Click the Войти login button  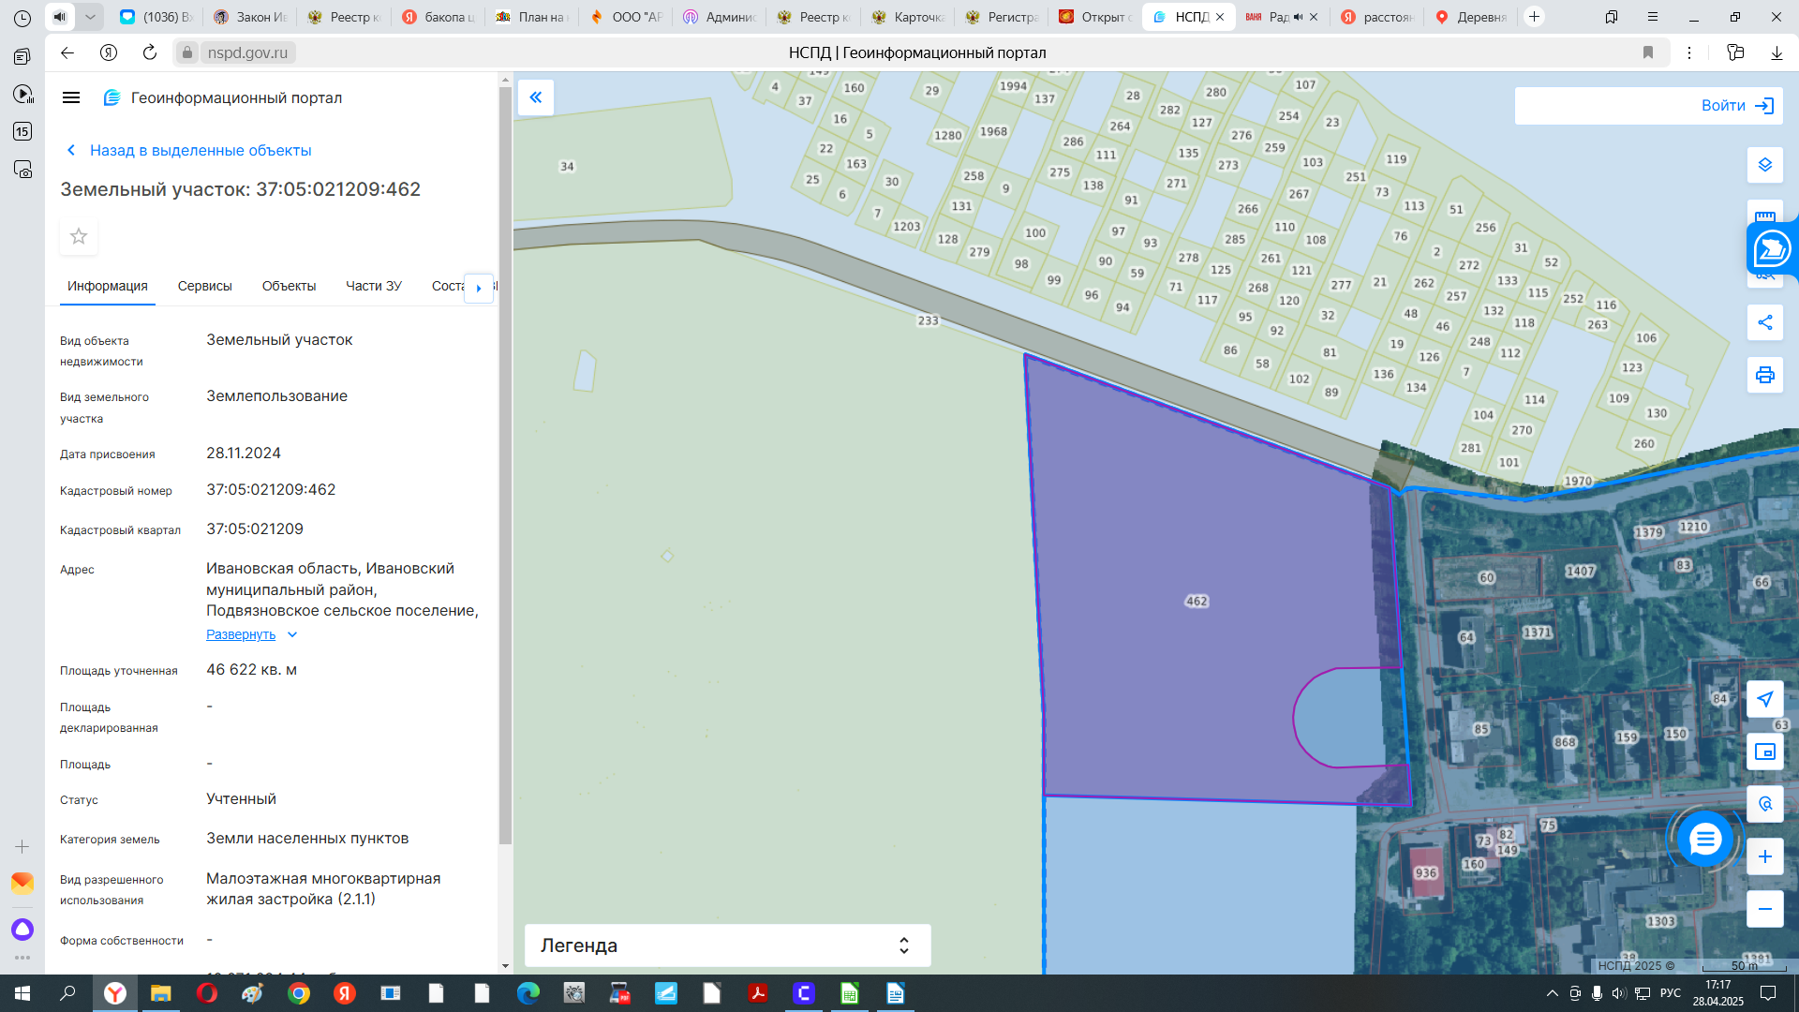[1736, 106]
